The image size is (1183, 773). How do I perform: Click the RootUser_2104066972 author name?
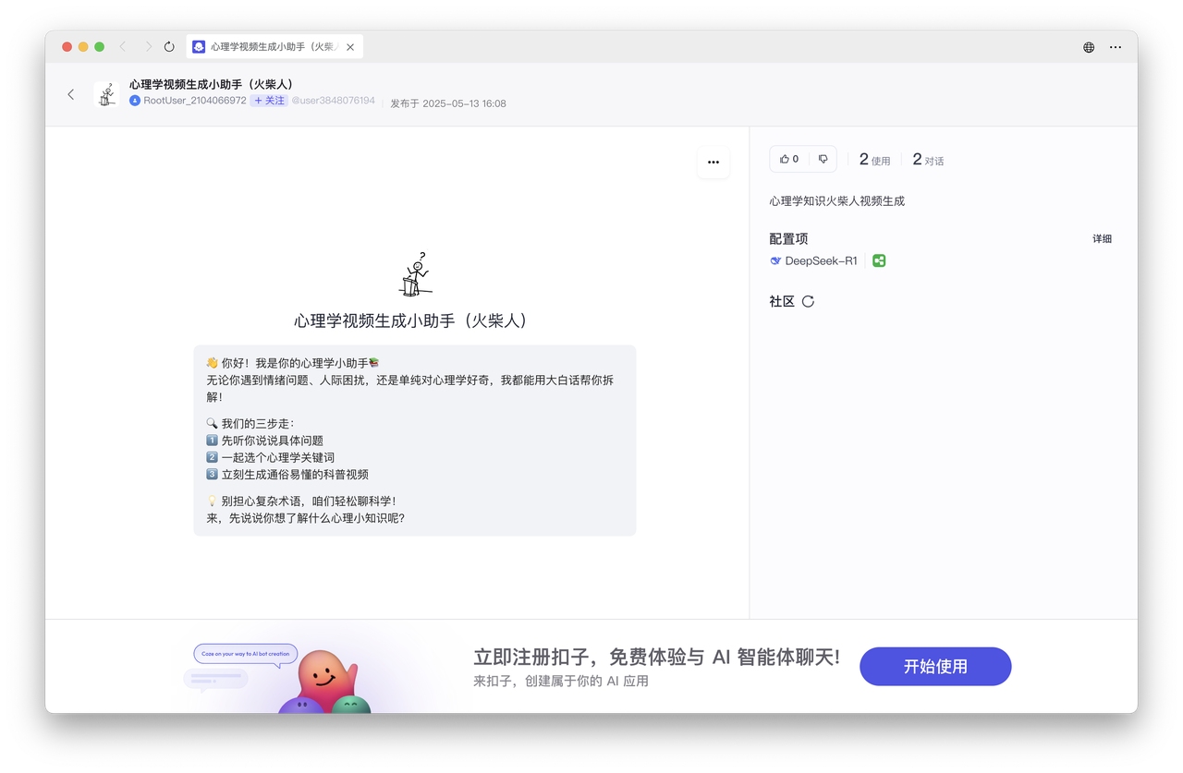[195, 101]
